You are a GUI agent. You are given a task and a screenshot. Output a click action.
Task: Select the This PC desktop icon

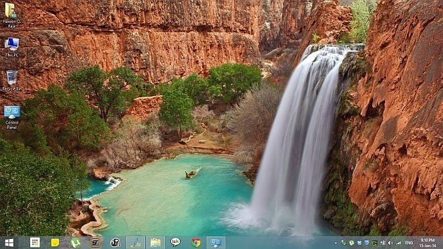(11, 47)
